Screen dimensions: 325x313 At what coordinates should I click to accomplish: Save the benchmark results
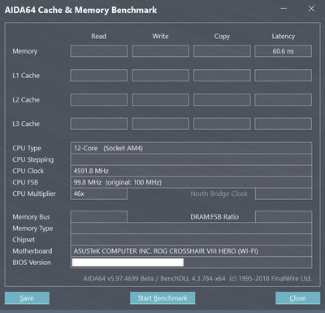[27, 298]
